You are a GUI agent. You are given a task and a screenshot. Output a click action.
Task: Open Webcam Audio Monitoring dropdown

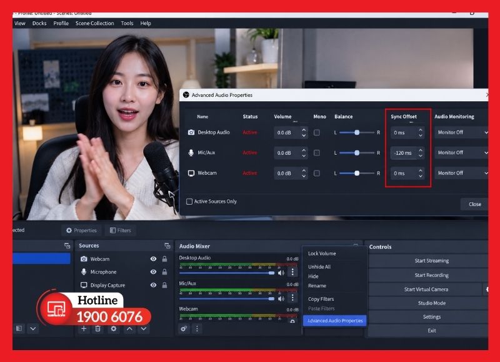point(461,174)
